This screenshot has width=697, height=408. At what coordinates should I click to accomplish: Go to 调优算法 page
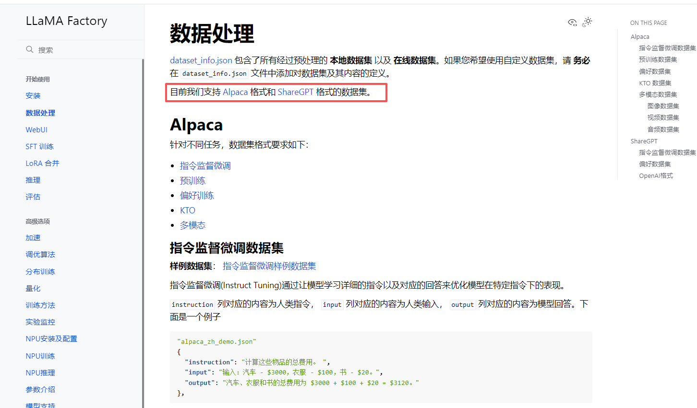[x=40, y=255]
